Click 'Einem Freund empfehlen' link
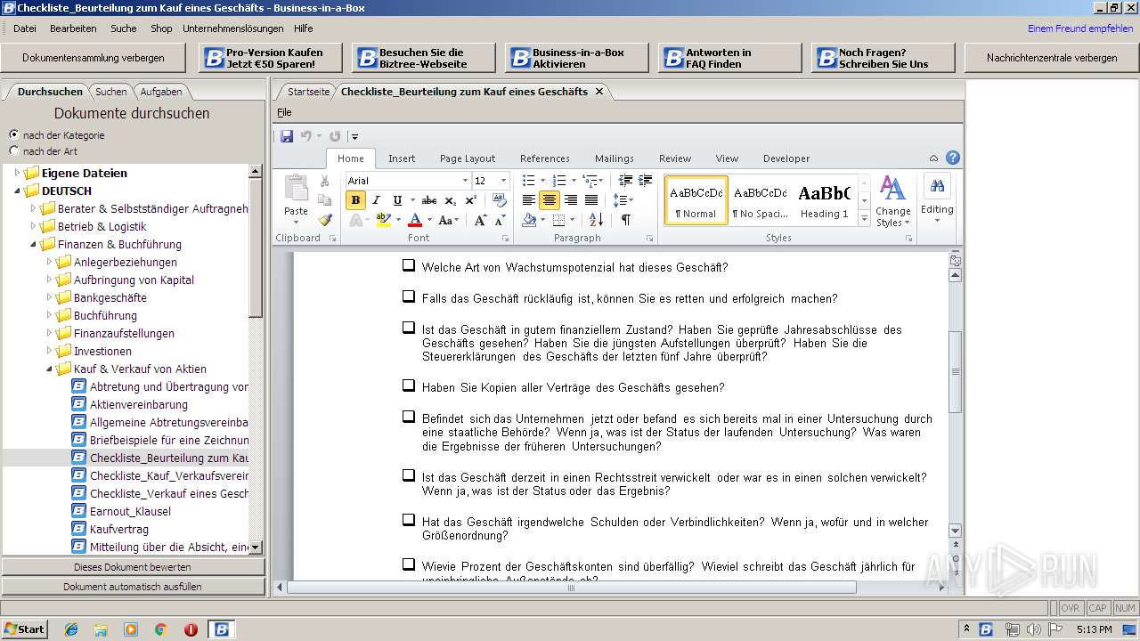The height and width of the screenshot is (641, 1140). [x=1080, y=28]
